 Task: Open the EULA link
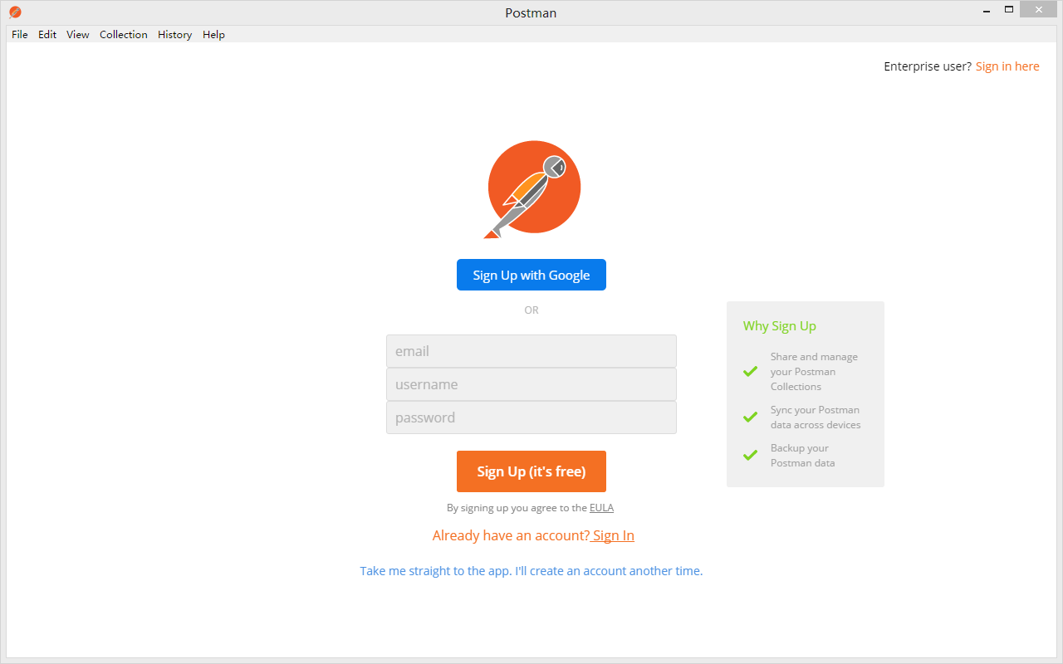[x=601, y=508]
